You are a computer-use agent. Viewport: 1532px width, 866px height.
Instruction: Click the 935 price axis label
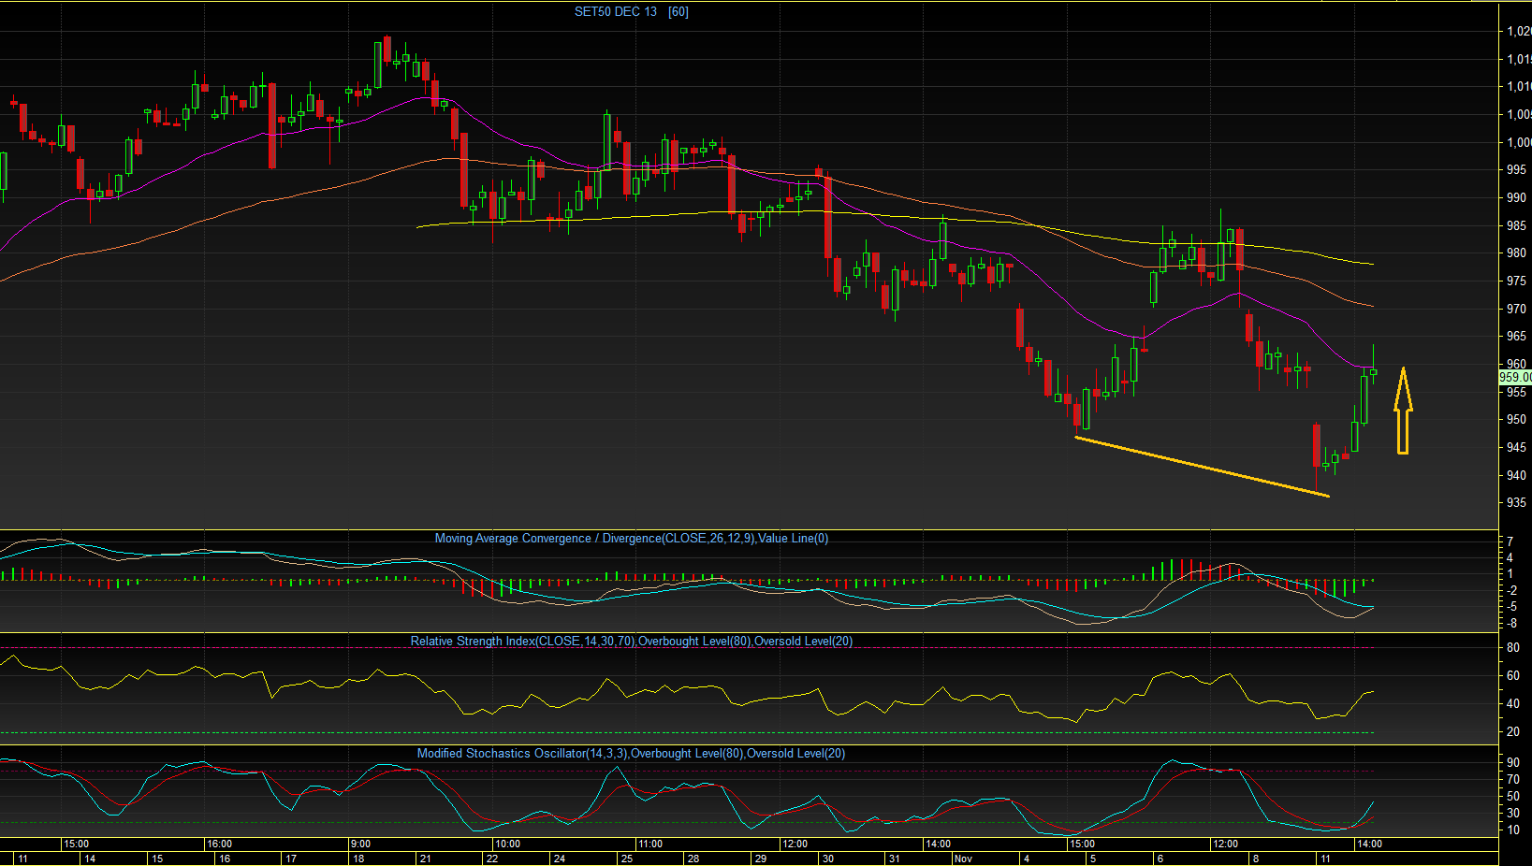point(1516,503)
